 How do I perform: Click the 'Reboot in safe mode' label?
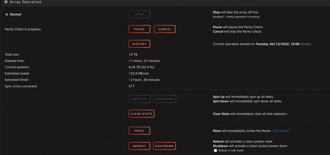[231, 151]
